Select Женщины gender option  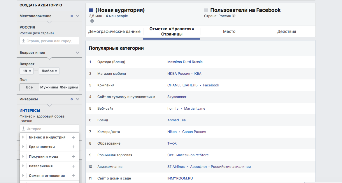(x=69, y=87)
